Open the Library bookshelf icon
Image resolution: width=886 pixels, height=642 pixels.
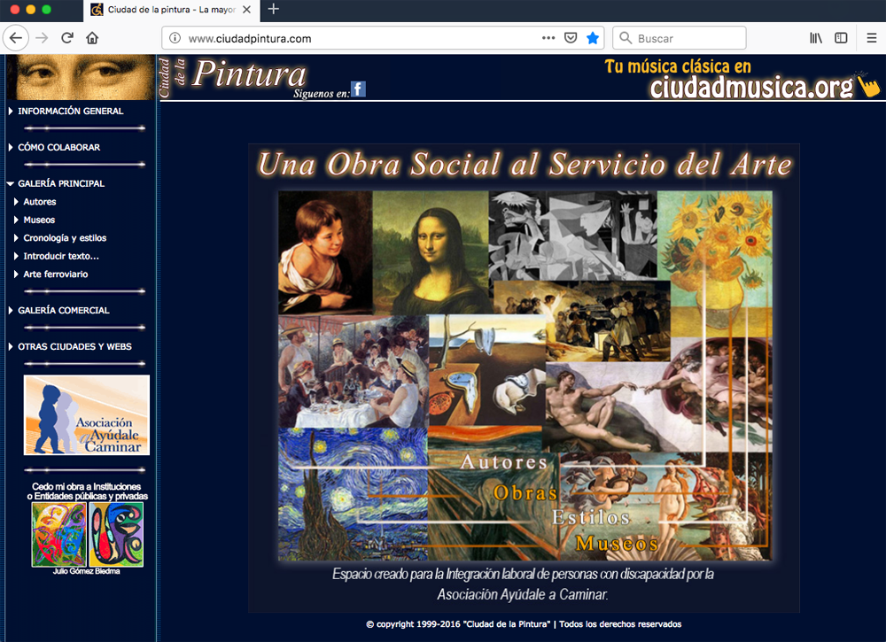(x=816, y=38)
